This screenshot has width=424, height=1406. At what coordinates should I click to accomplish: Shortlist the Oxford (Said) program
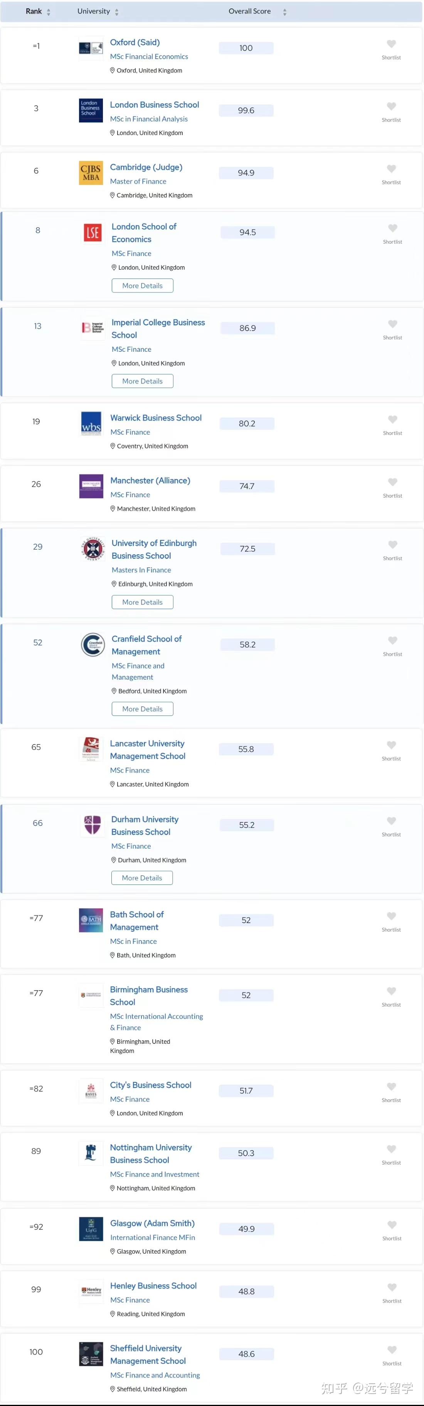tap(391, 44)
